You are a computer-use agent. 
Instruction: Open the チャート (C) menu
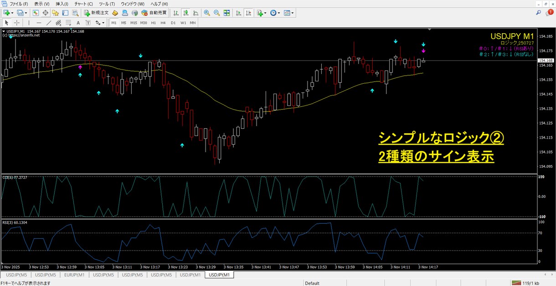(x=83, y=4)
